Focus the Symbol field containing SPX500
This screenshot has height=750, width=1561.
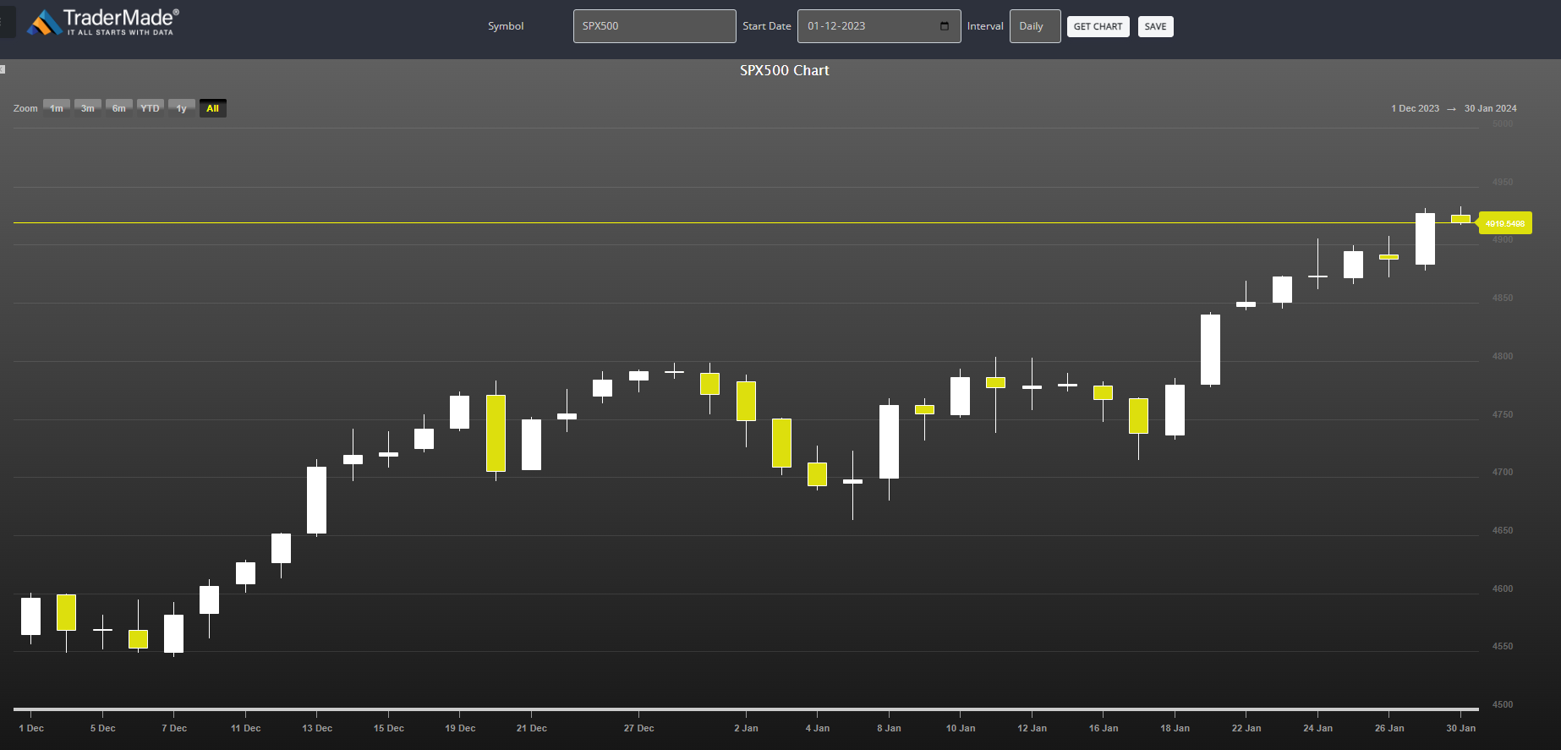click(655, 26)
